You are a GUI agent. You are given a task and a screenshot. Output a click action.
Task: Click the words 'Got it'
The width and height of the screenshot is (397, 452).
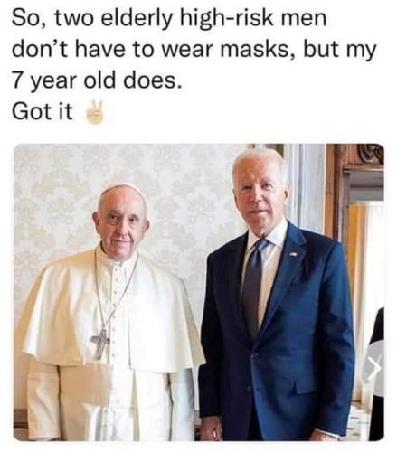pos(43,111)
